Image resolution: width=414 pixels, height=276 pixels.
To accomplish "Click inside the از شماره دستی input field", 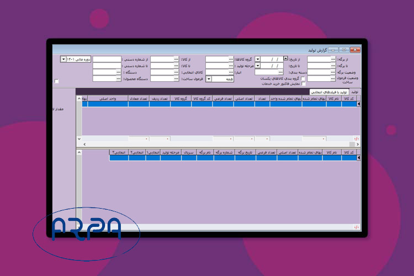I will point(106,59).
